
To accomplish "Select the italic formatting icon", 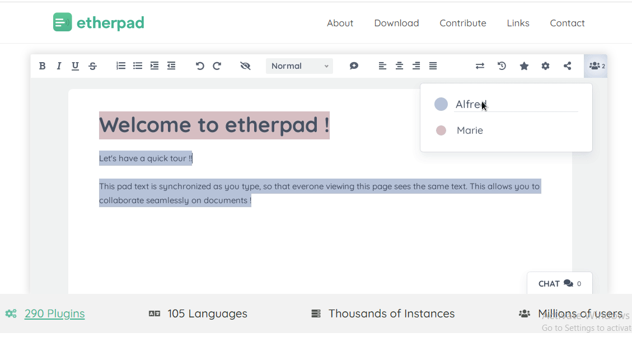I will 59,65.
